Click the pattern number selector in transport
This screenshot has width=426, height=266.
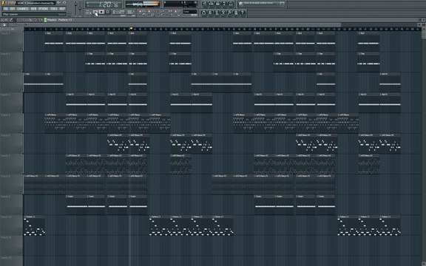click(x=131, y=13)
